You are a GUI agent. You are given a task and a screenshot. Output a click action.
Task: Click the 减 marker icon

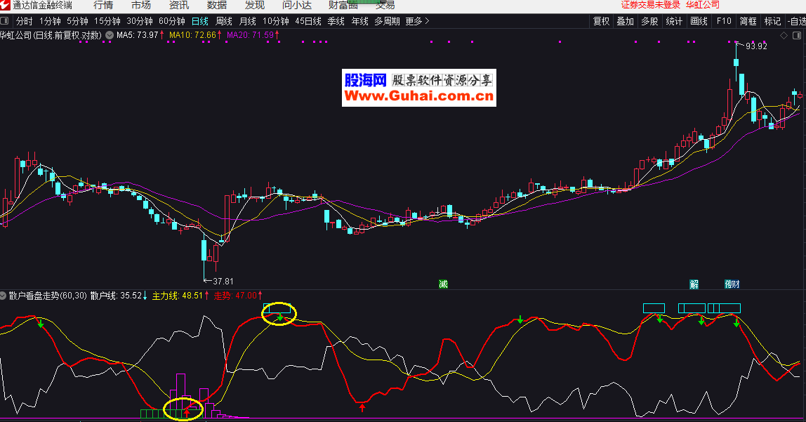click(x=443, y=284)
